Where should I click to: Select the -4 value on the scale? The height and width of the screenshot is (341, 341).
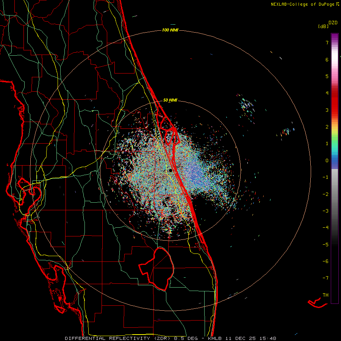pos(325,228)
